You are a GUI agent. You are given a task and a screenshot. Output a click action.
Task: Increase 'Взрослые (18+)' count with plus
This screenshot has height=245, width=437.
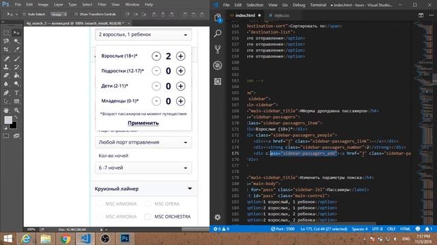click(180, 56)
